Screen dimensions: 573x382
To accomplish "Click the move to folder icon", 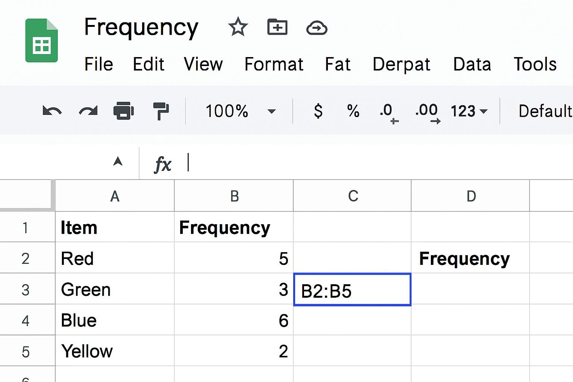I will pos(277,27).
